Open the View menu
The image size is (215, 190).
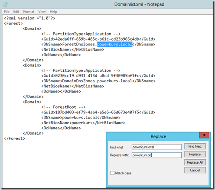pos(42,12)
